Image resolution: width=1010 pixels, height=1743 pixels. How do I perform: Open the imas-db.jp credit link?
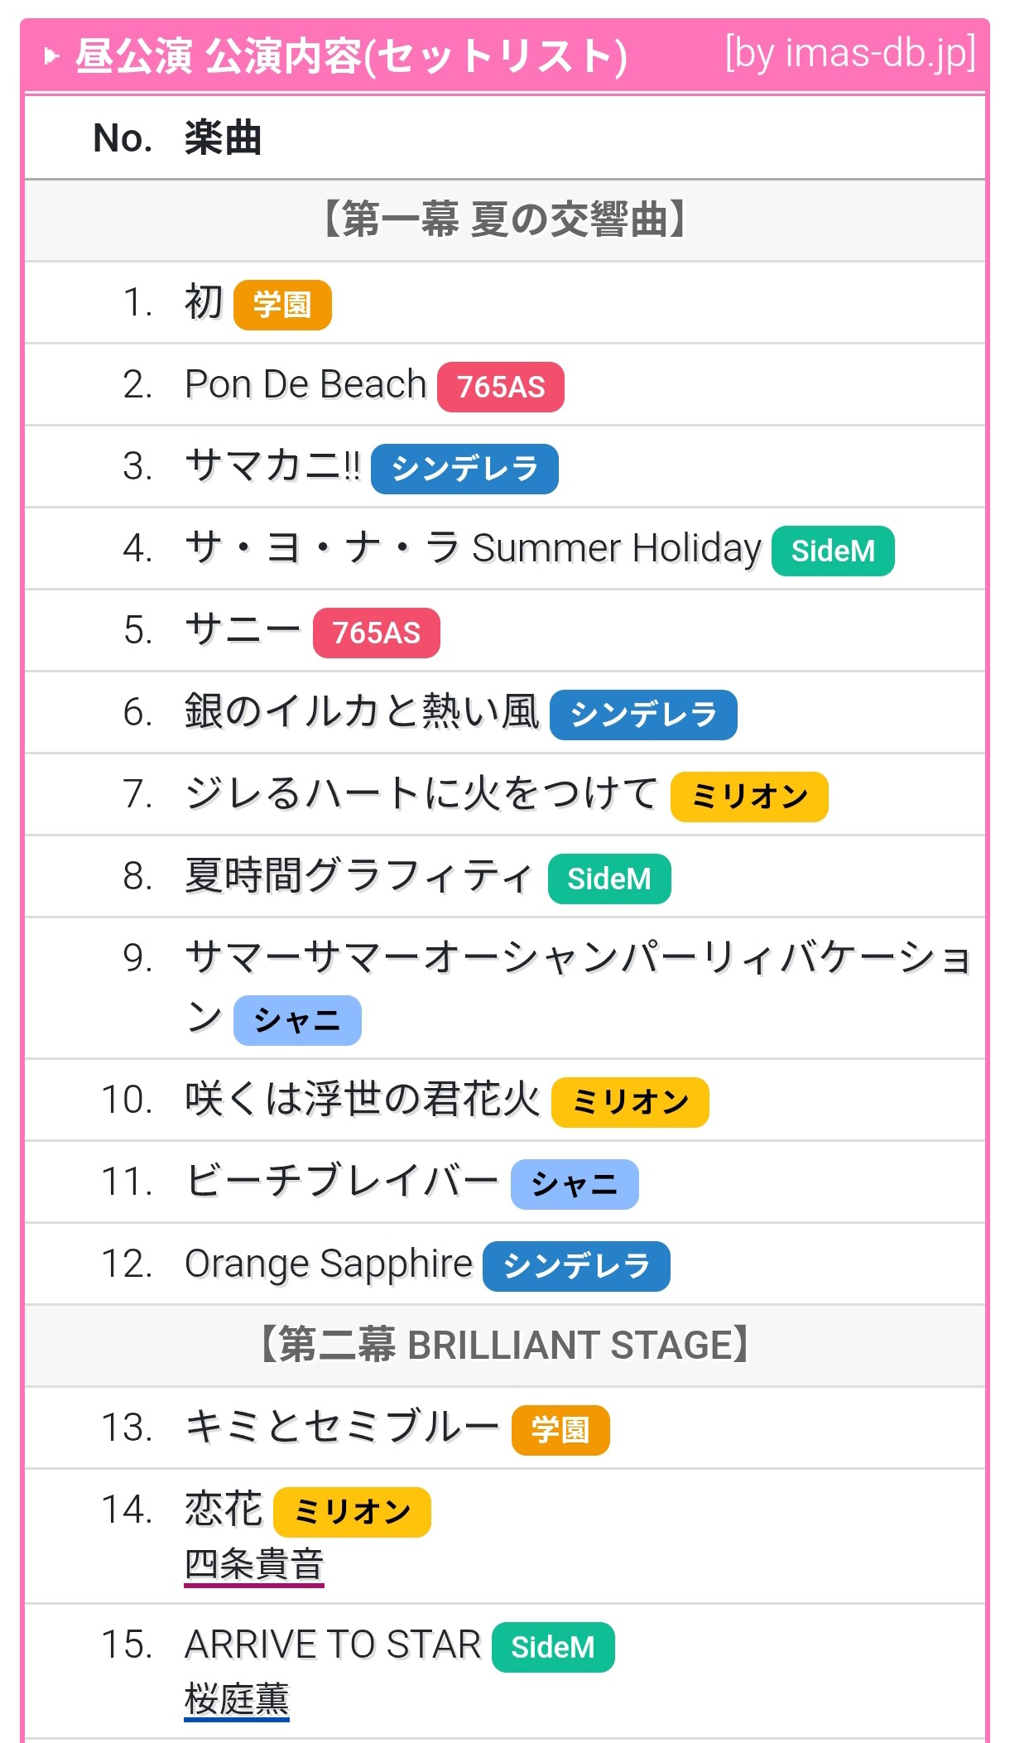[850, 54]
